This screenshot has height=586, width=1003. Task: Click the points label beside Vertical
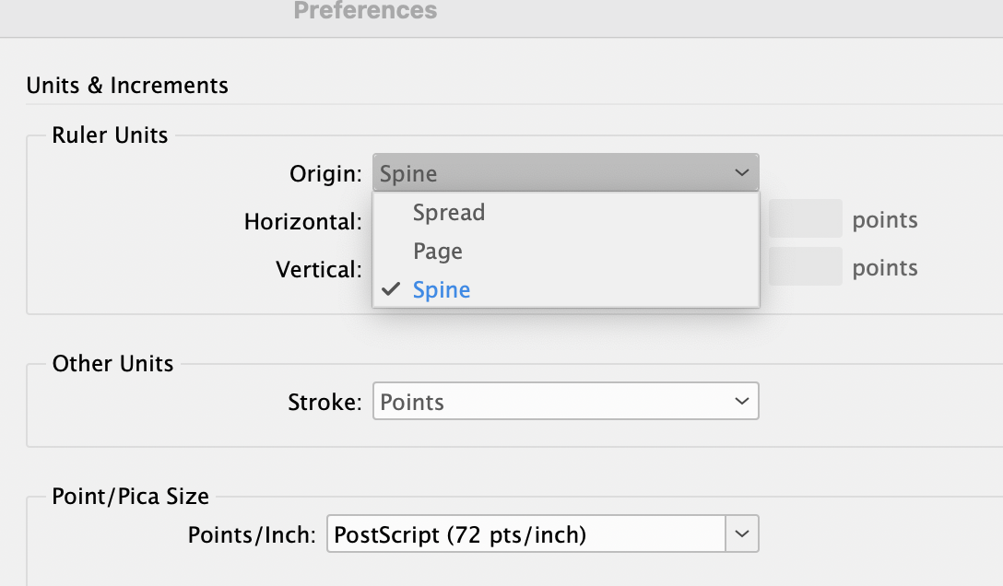point(884,267)
